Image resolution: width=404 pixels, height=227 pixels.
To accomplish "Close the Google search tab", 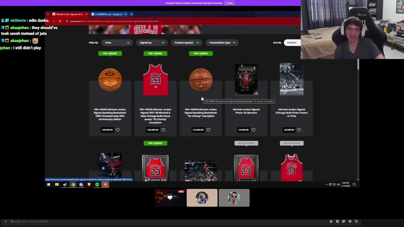I will click(126, 14).
